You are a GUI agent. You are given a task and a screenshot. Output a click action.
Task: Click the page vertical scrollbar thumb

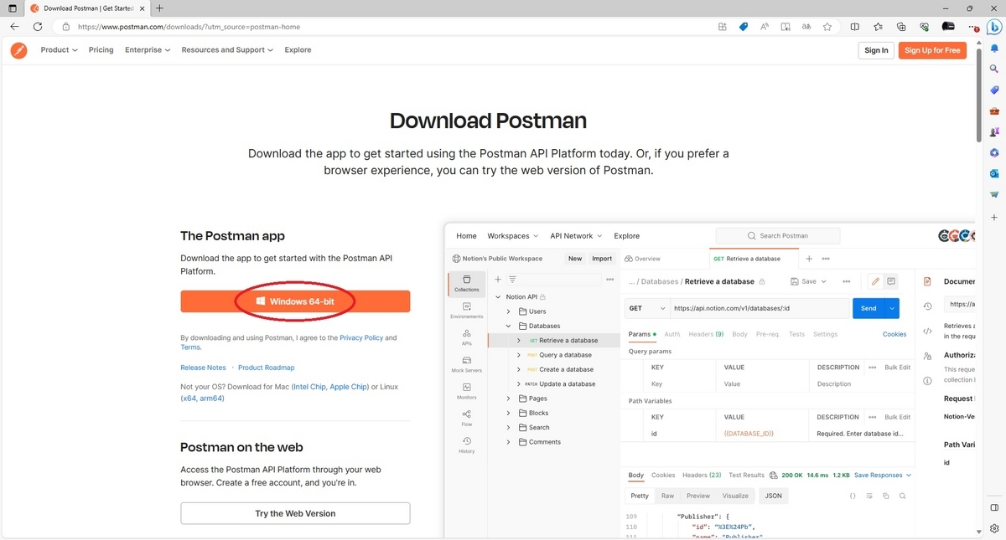pyautogui.click(x=978, y=95)
